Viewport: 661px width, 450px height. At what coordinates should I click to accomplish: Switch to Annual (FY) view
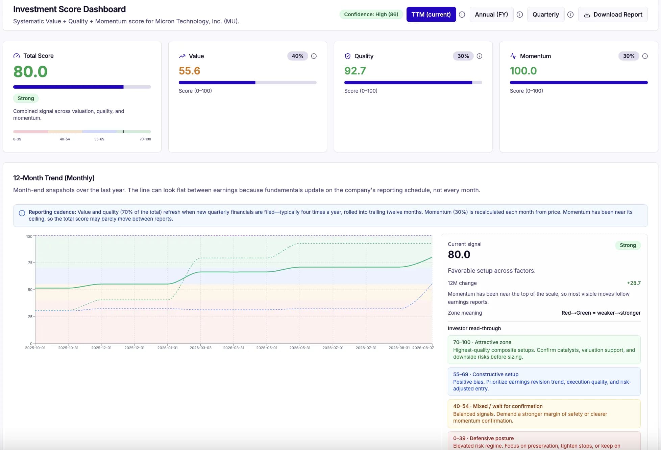[x=491, y=15]
